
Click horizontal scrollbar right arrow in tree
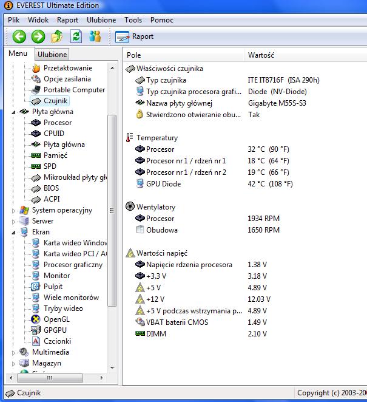(x=101, y=378)
